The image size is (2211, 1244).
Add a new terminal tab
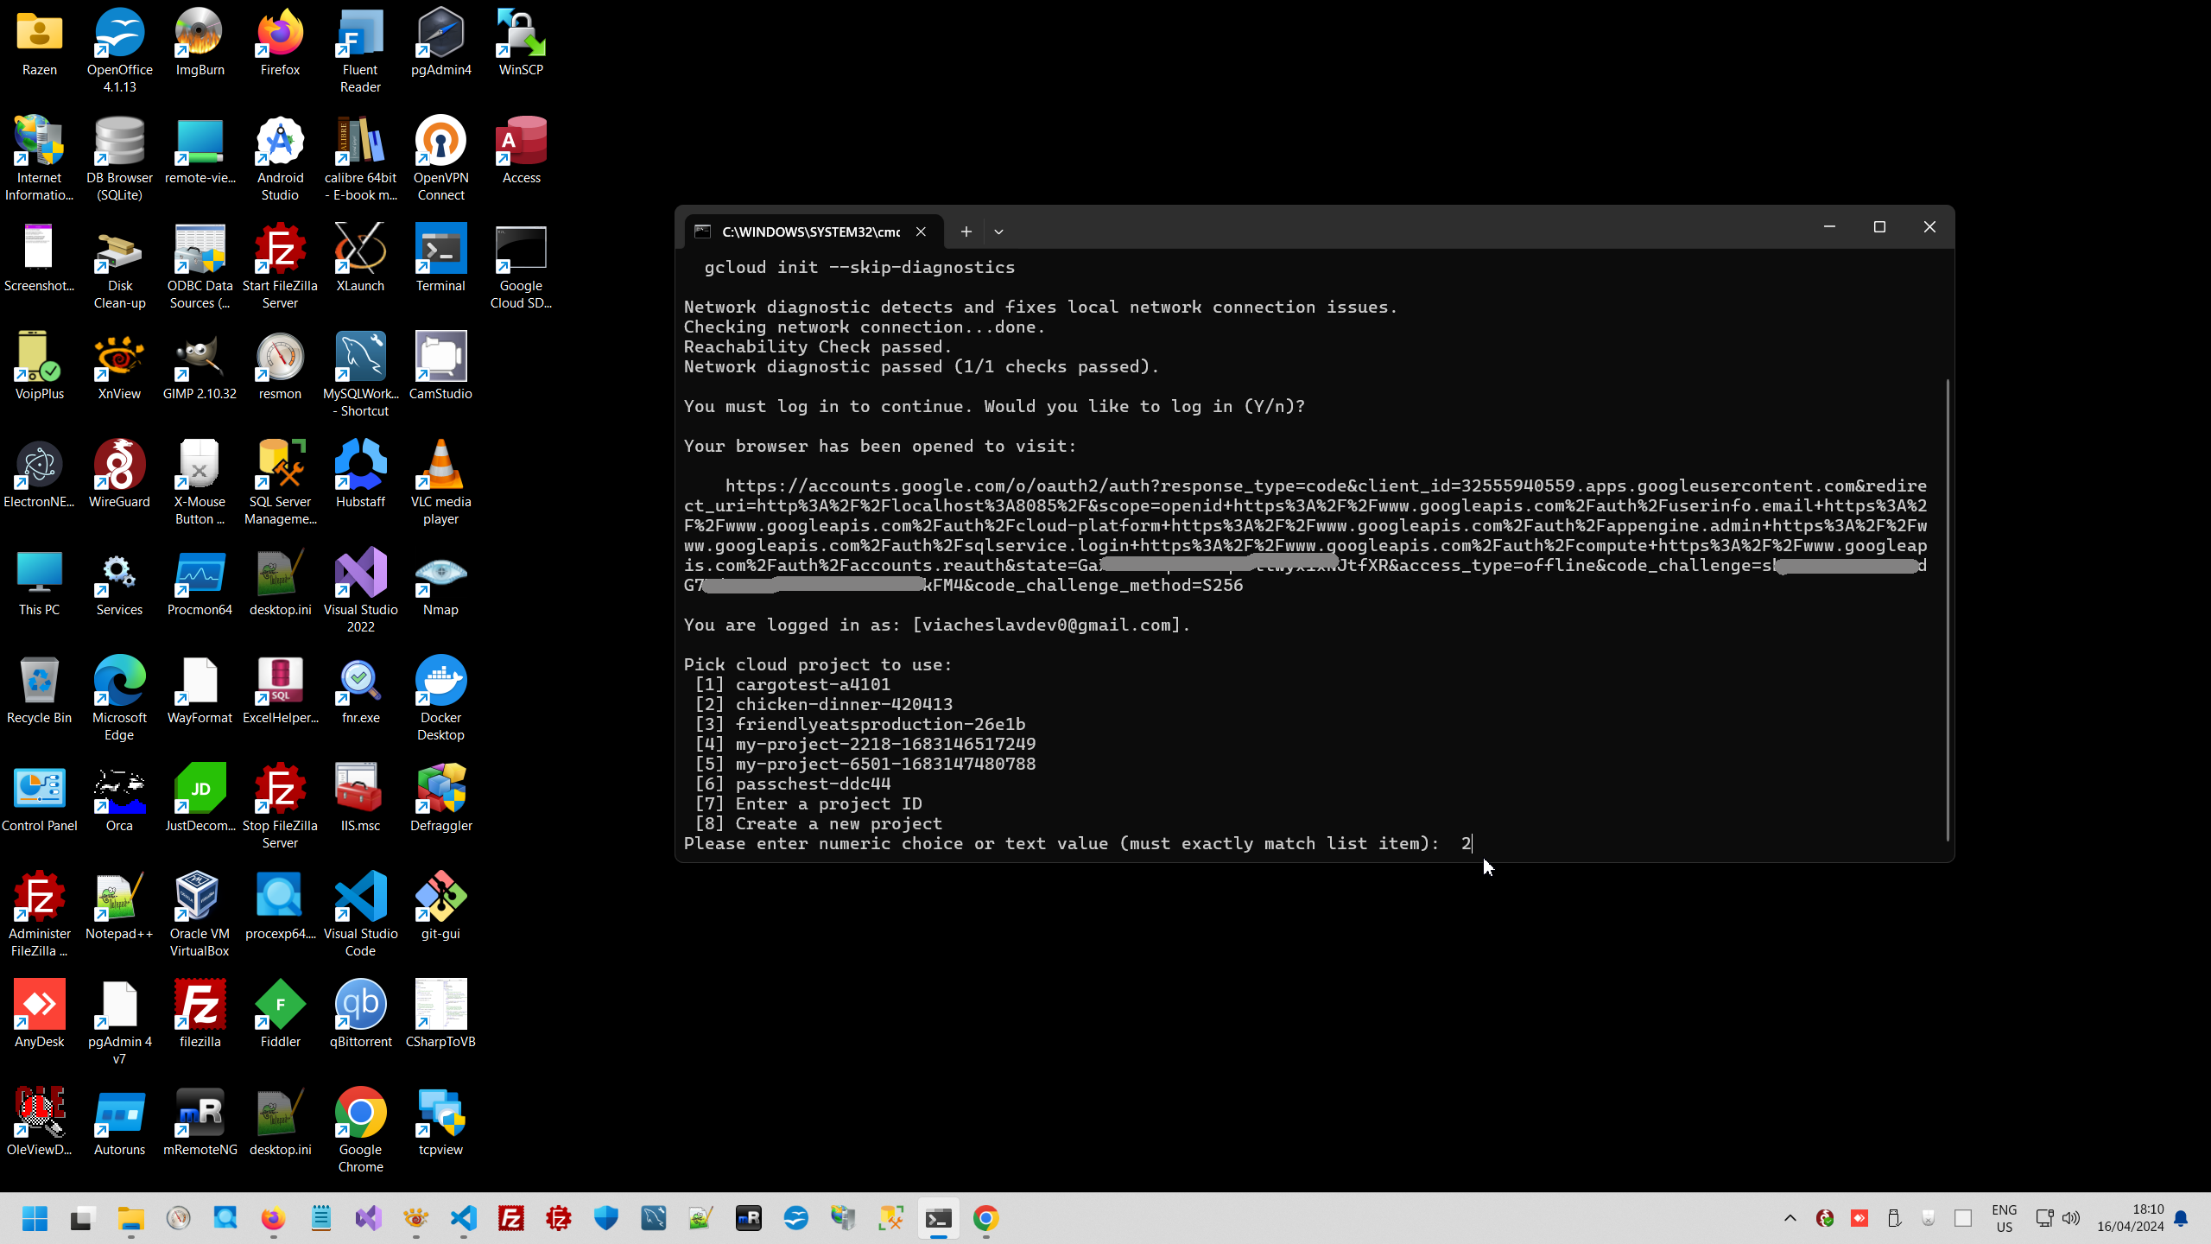966,232
